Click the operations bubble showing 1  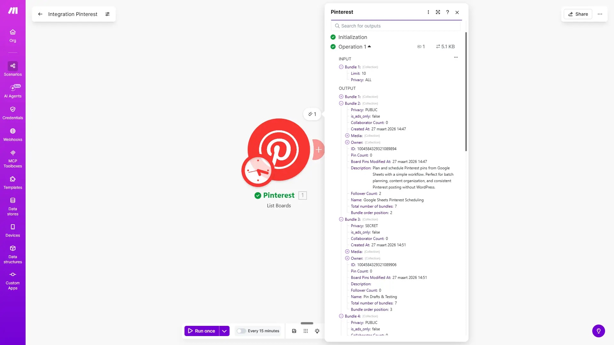tap(312, 114)
